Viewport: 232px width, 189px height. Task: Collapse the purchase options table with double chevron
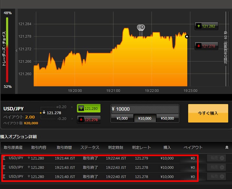(x=227, y=147)
